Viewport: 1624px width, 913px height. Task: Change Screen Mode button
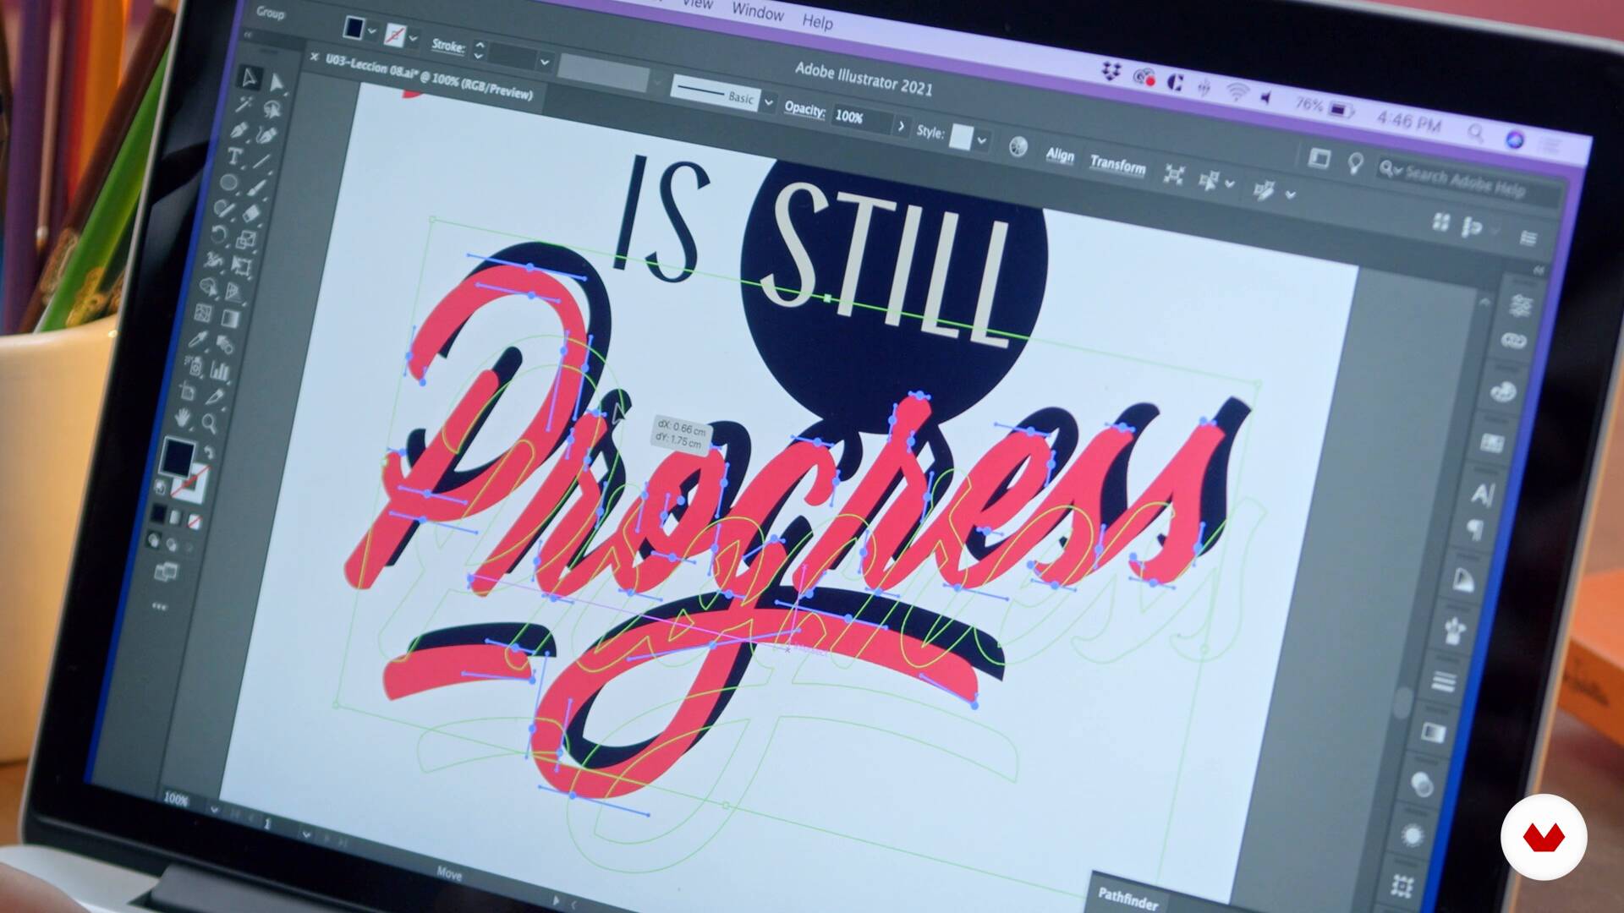167,572
